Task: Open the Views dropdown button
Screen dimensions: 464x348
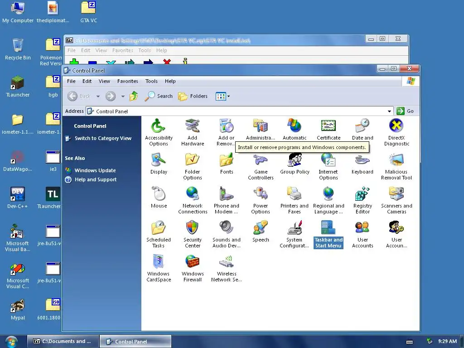Action: (x=222, y=96)
